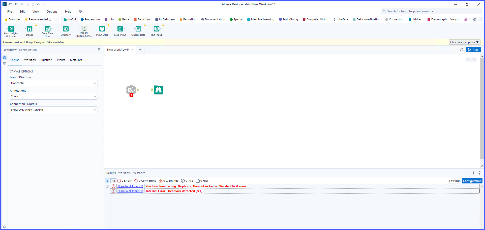Open the configuration gear side tab

[x=5, y=58]
